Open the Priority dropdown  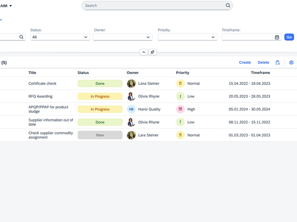[x=187, y=37]
